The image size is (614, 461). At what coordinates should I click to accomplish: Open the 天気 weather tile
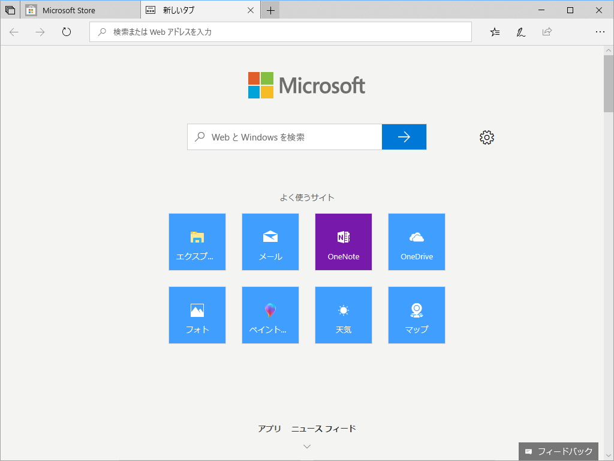click(344, 315)
